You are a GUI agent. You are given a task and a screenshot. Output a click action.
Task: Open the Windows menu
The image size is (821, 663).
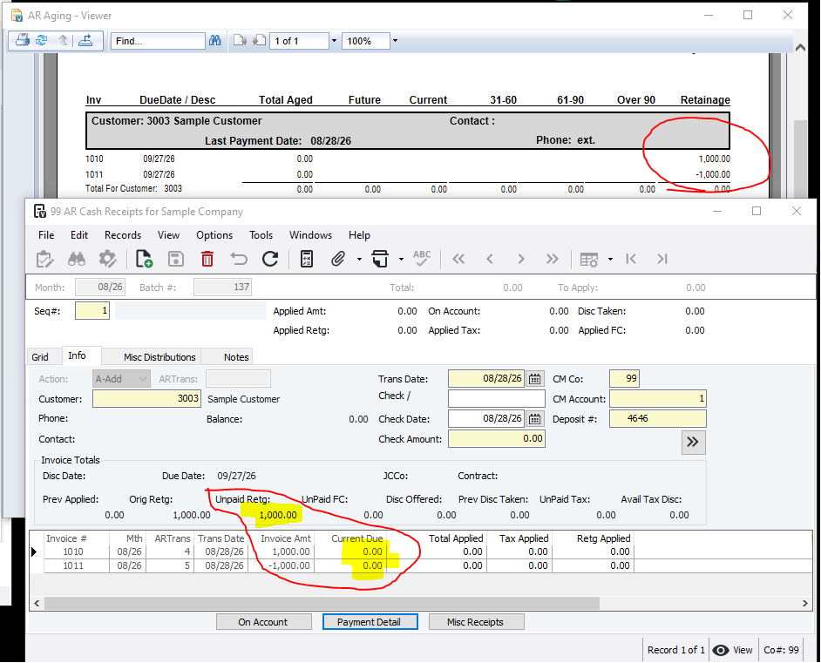(310, 235)
